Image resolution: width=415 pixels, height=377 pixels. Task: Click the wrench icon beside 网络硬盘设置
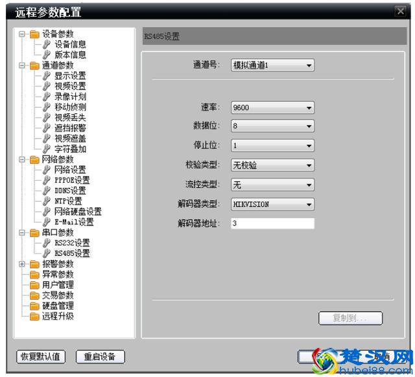(47, 212)
